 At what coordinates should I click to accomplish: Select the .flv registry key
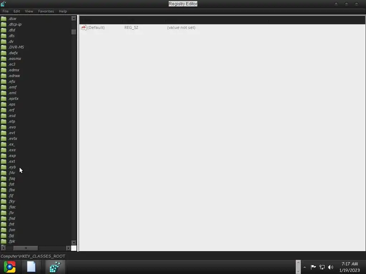coord(11,213)
